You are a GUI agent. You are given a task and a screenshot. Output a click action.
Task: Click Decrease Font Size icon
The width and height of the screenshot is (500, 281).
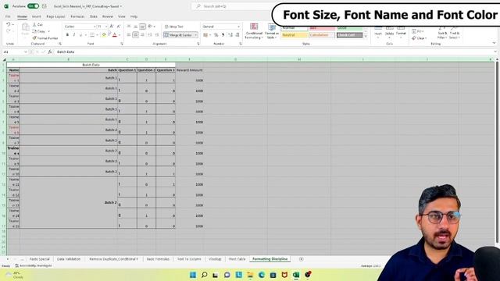118,27
